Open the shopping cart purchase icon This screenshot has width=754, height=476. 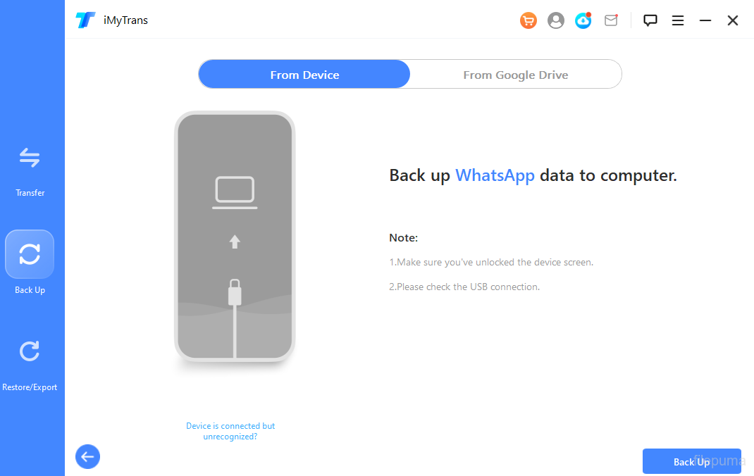point(528,21)
